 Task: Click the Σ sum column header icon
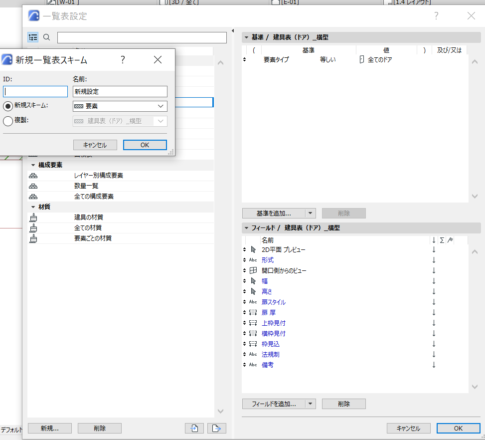click(442, 240)
